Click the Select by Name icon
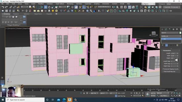This screenshot has height=102, width=182. (34, 7)
